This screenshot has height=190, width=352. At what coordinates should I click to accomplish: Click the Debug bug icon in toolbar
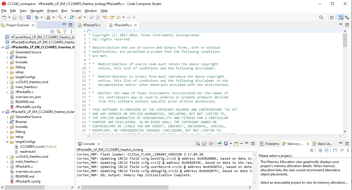(x=37, y=17)
